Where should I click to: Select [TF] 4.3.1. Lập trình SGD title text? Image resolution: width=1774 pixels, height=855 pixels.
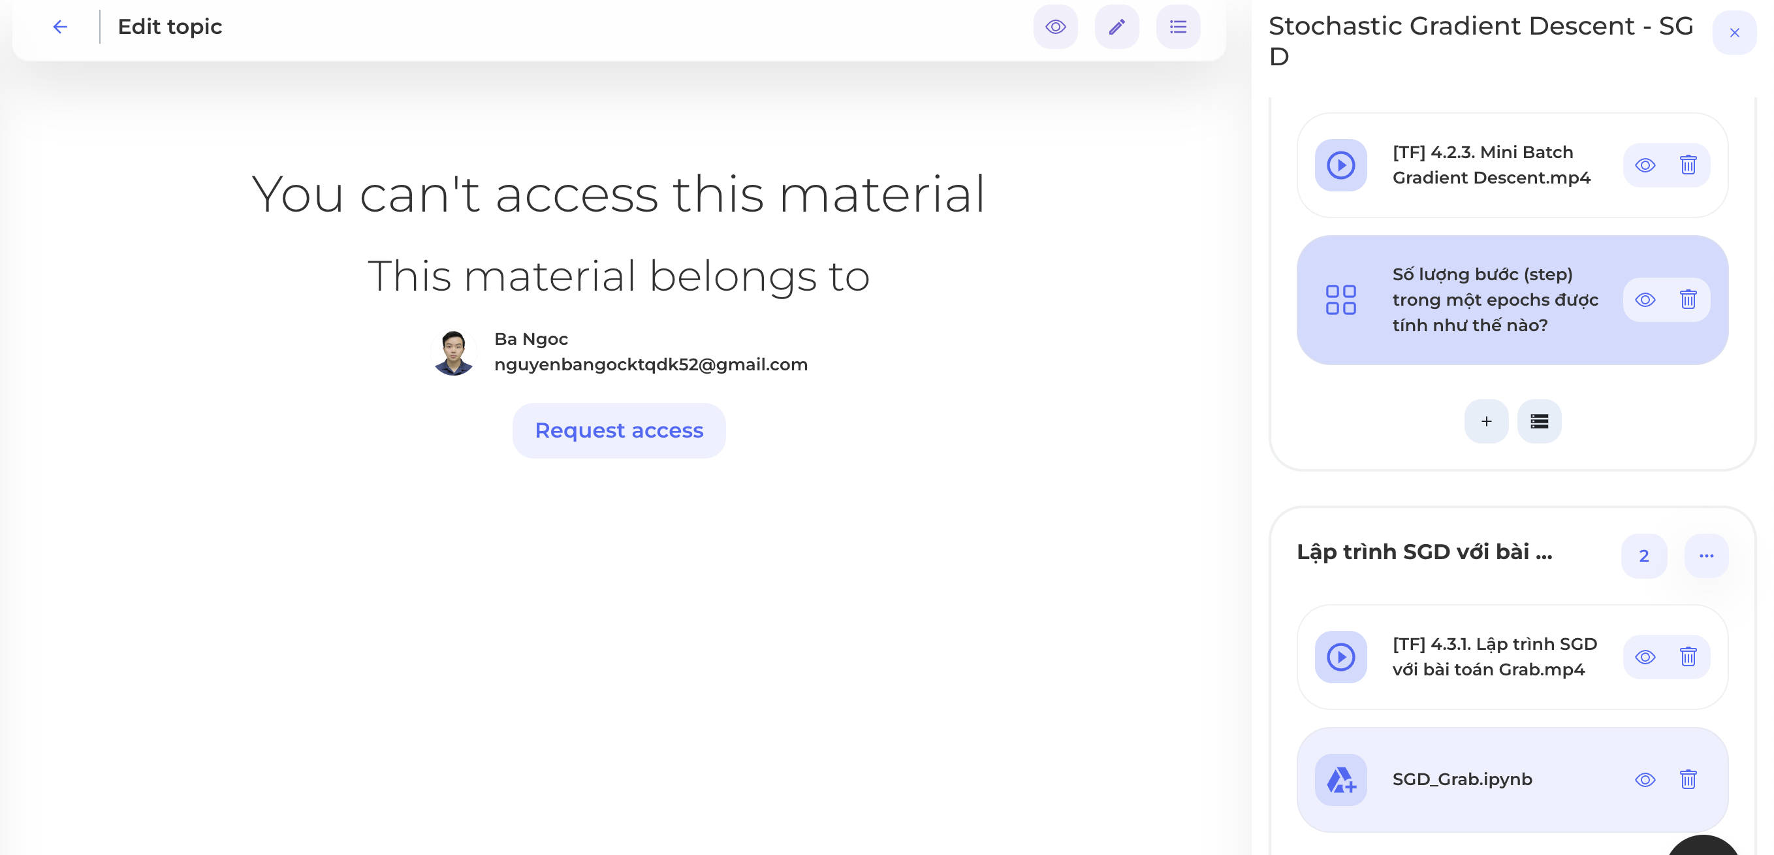(1495, 656)
